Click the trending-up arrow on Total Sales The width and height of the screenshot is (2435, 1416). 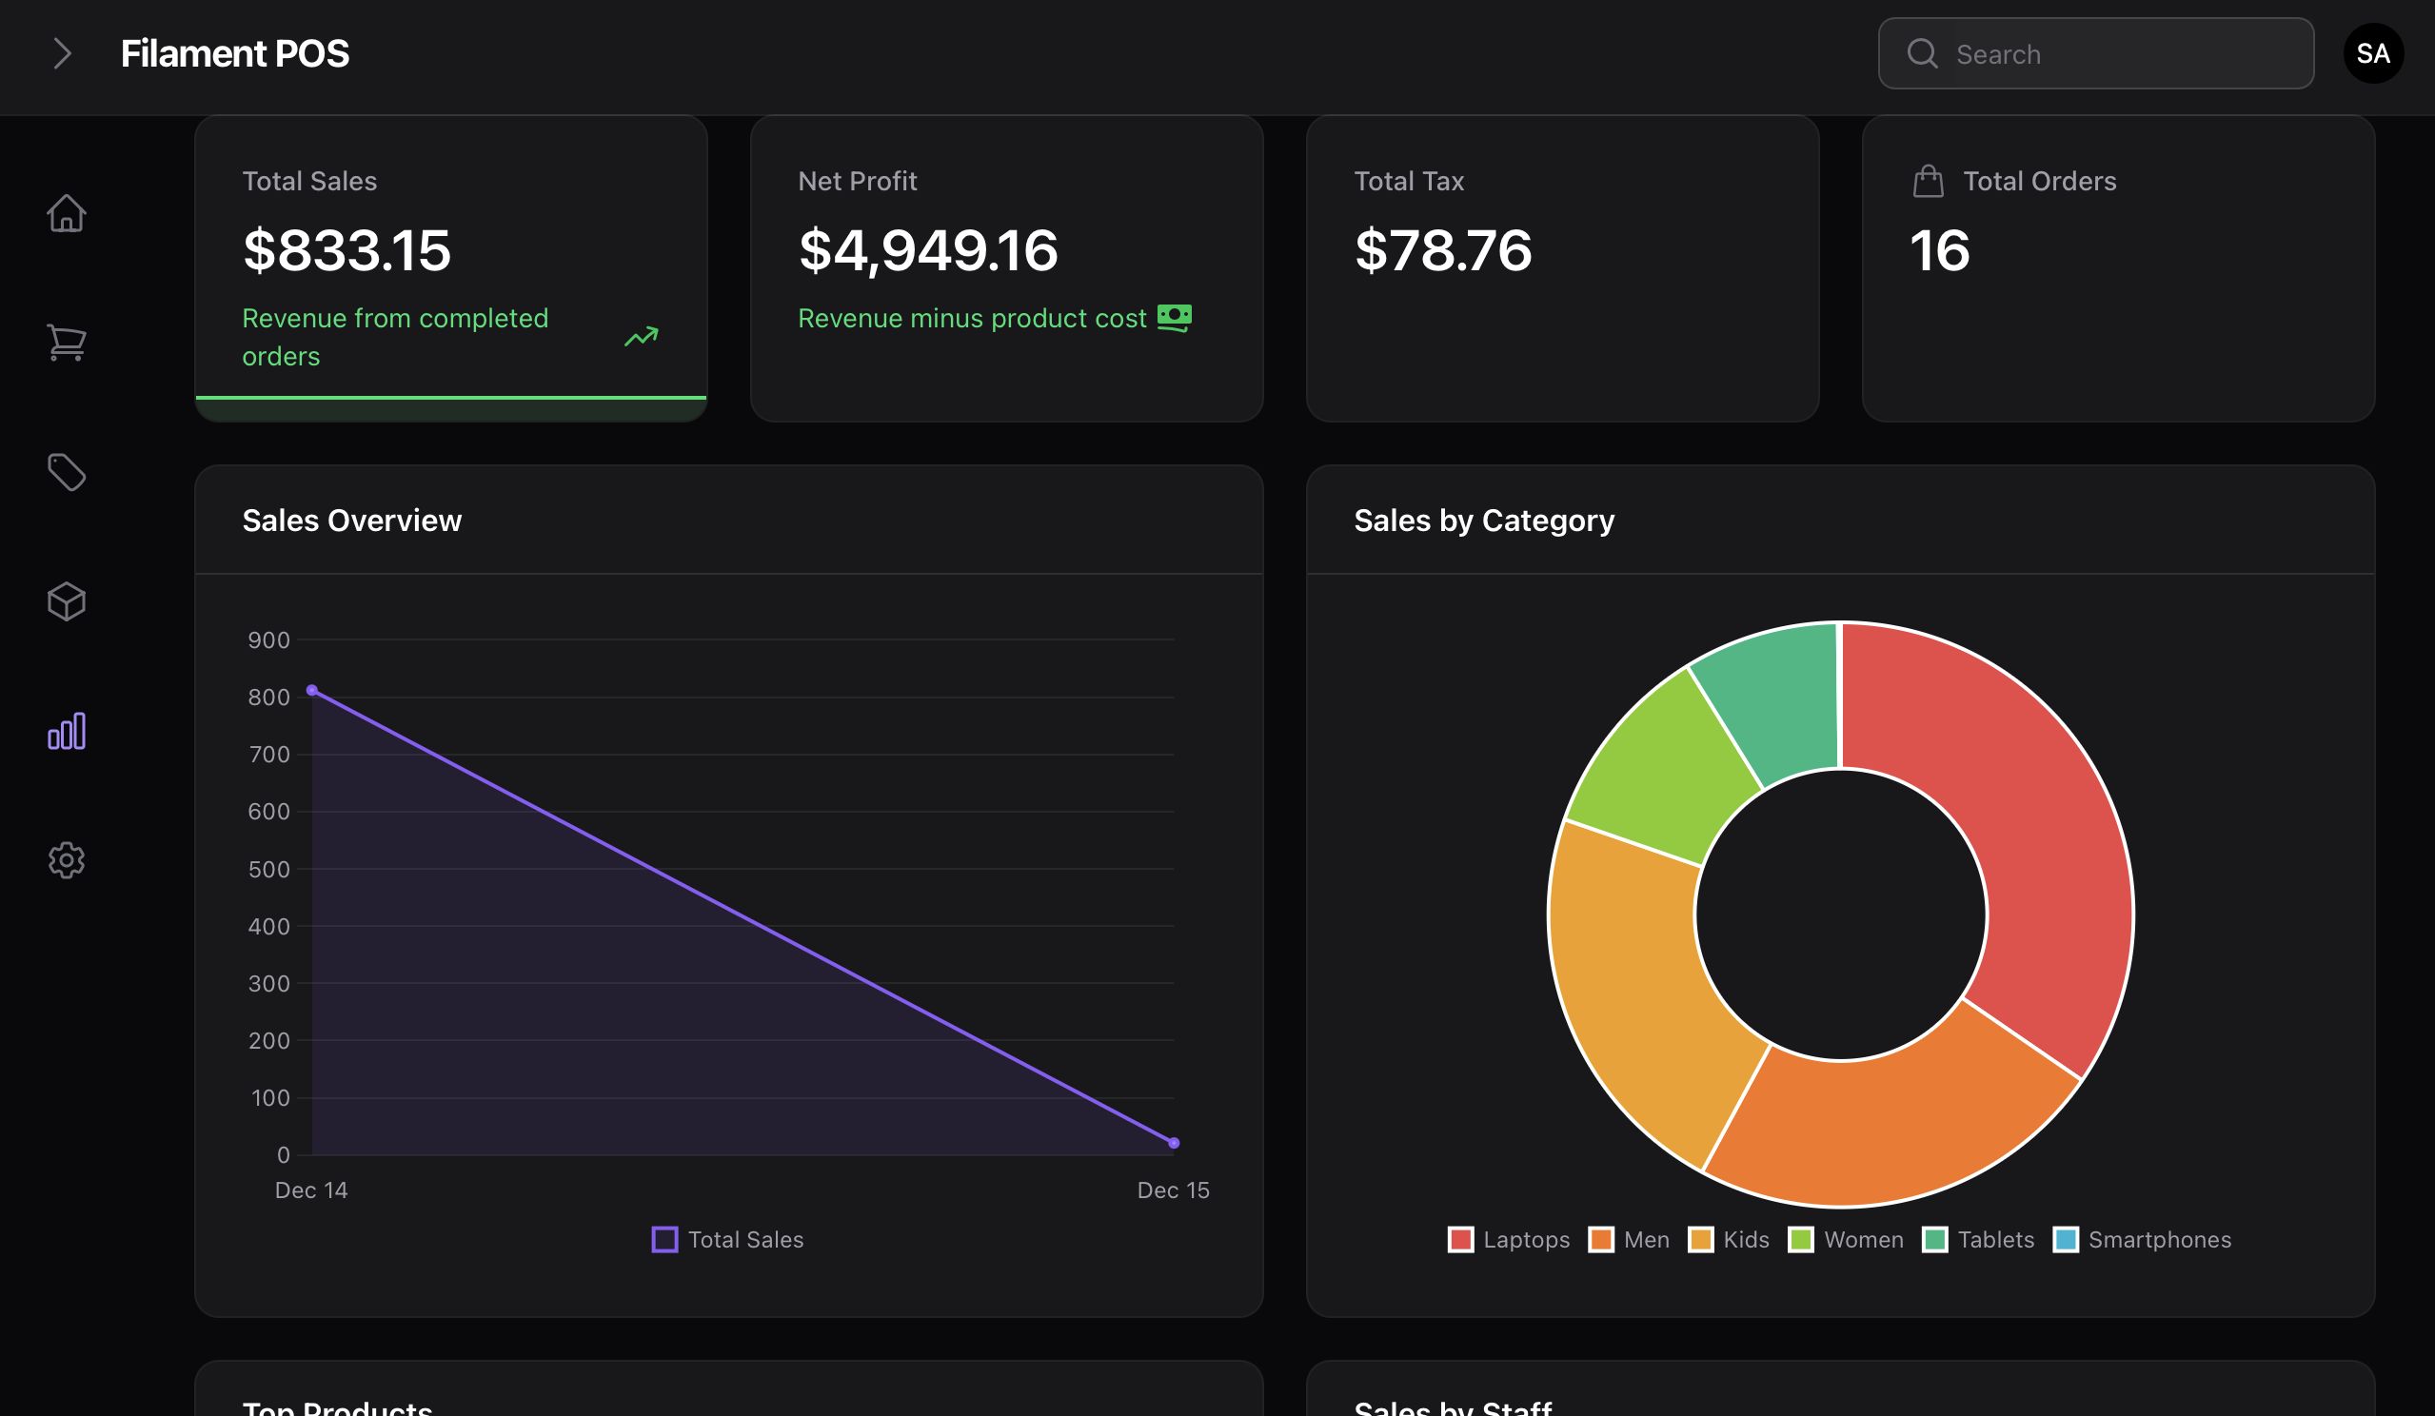[641, 337]
